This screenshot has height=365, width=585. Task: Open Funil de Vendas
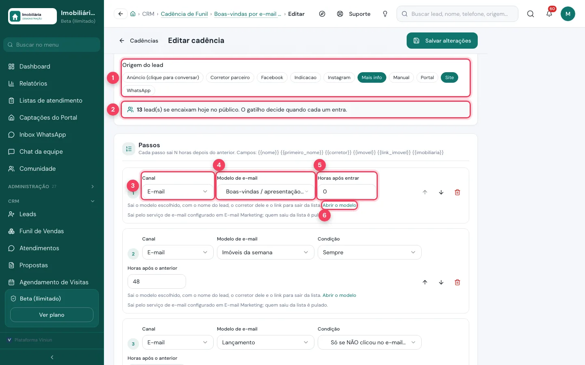click(52, 231)
